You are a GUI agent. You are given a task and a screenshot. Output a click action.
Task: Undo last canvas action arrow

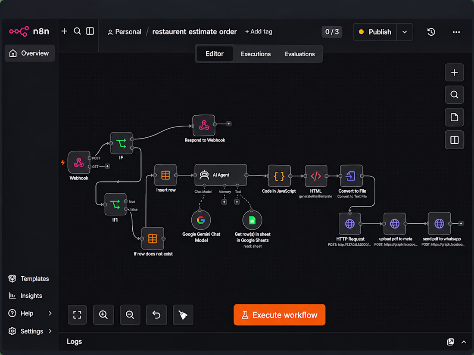(x=156, y=315)
